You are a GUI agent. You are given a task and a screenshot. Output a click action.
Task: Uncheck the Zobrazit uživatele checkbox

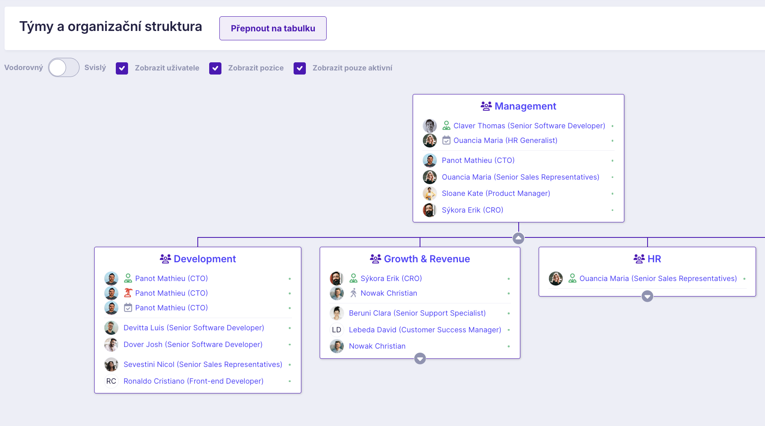(122, 68)
